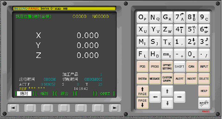This screenshot has width=222, height=119.
Task: Select the OPRT softkey menu item
Action: [x=105, y=93]
